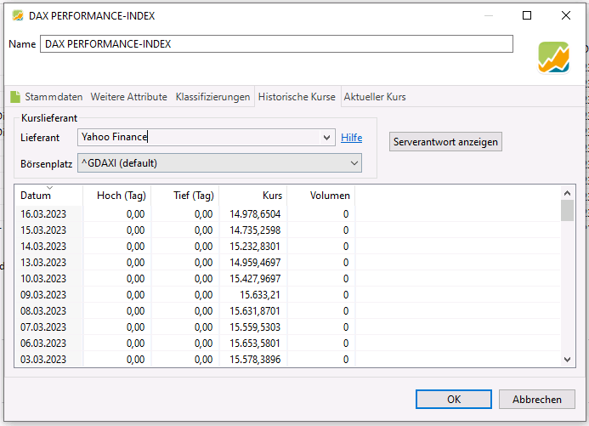Click the Kurs value 15.427,9697

[255, 279]
